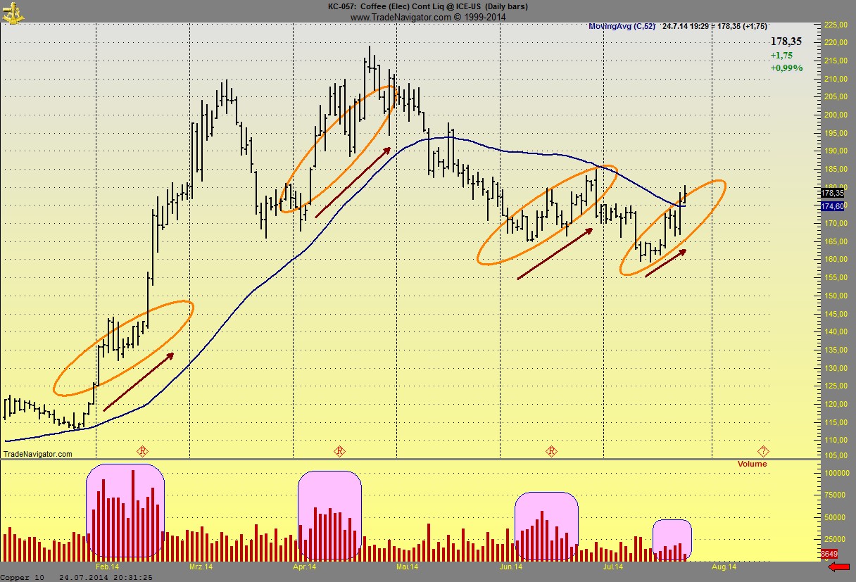Screen dimensions: 856x582
Task: Click the KC-057 Coffee chart title
Action: click(427, 6)
